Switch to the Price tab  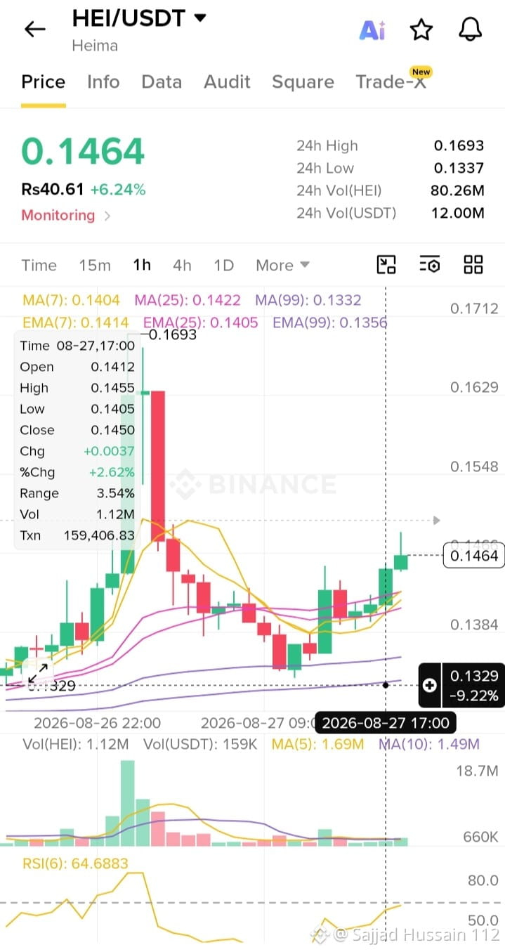[x=44, y=82]
